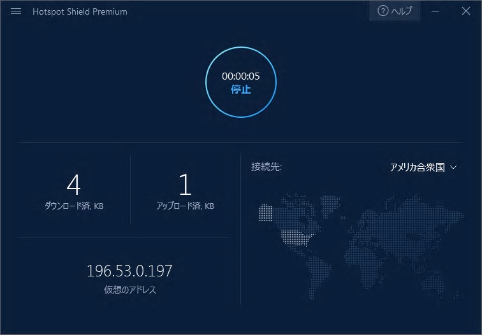Open the アメリカ合衆国 location dropdown
Viewport: 482px width, 335px height.
[418, 167]
